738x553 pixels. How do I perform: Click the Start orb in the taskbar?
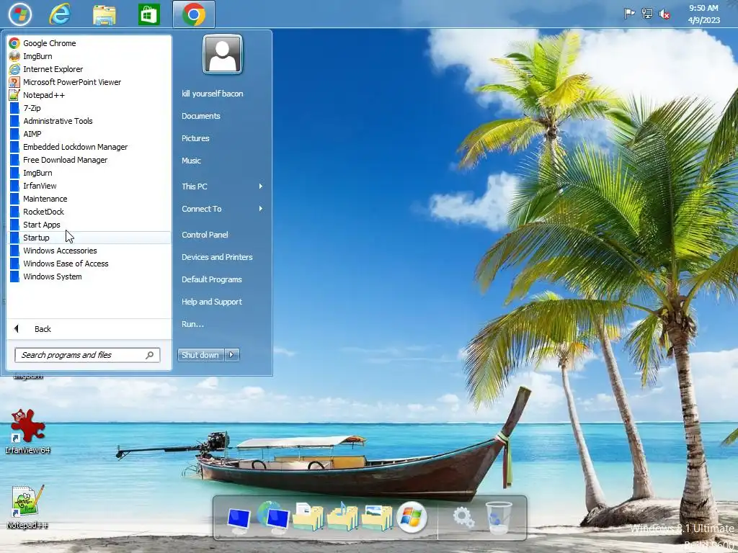click(x=19, y=14)
